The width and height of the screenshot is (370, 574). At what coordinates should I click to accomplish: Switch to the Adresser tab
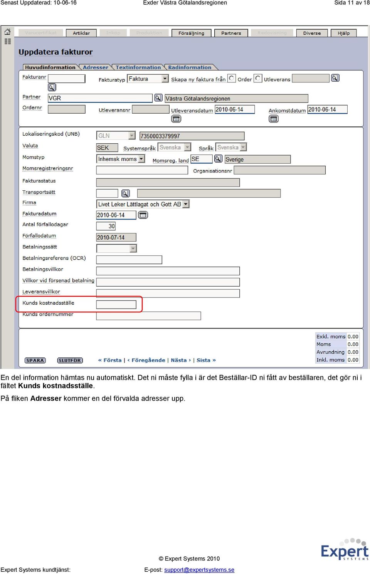[96, 67]
